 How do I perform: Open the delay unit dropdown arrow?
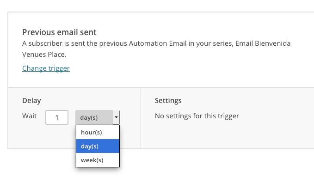click(116, 117)
